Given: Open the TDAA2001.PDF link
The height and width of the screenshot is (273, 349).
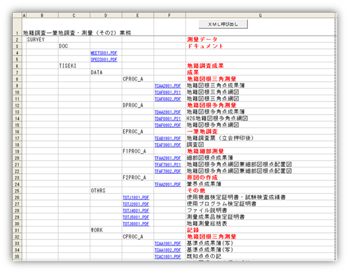Looking at the screenshot, I should tap(168, 112).
